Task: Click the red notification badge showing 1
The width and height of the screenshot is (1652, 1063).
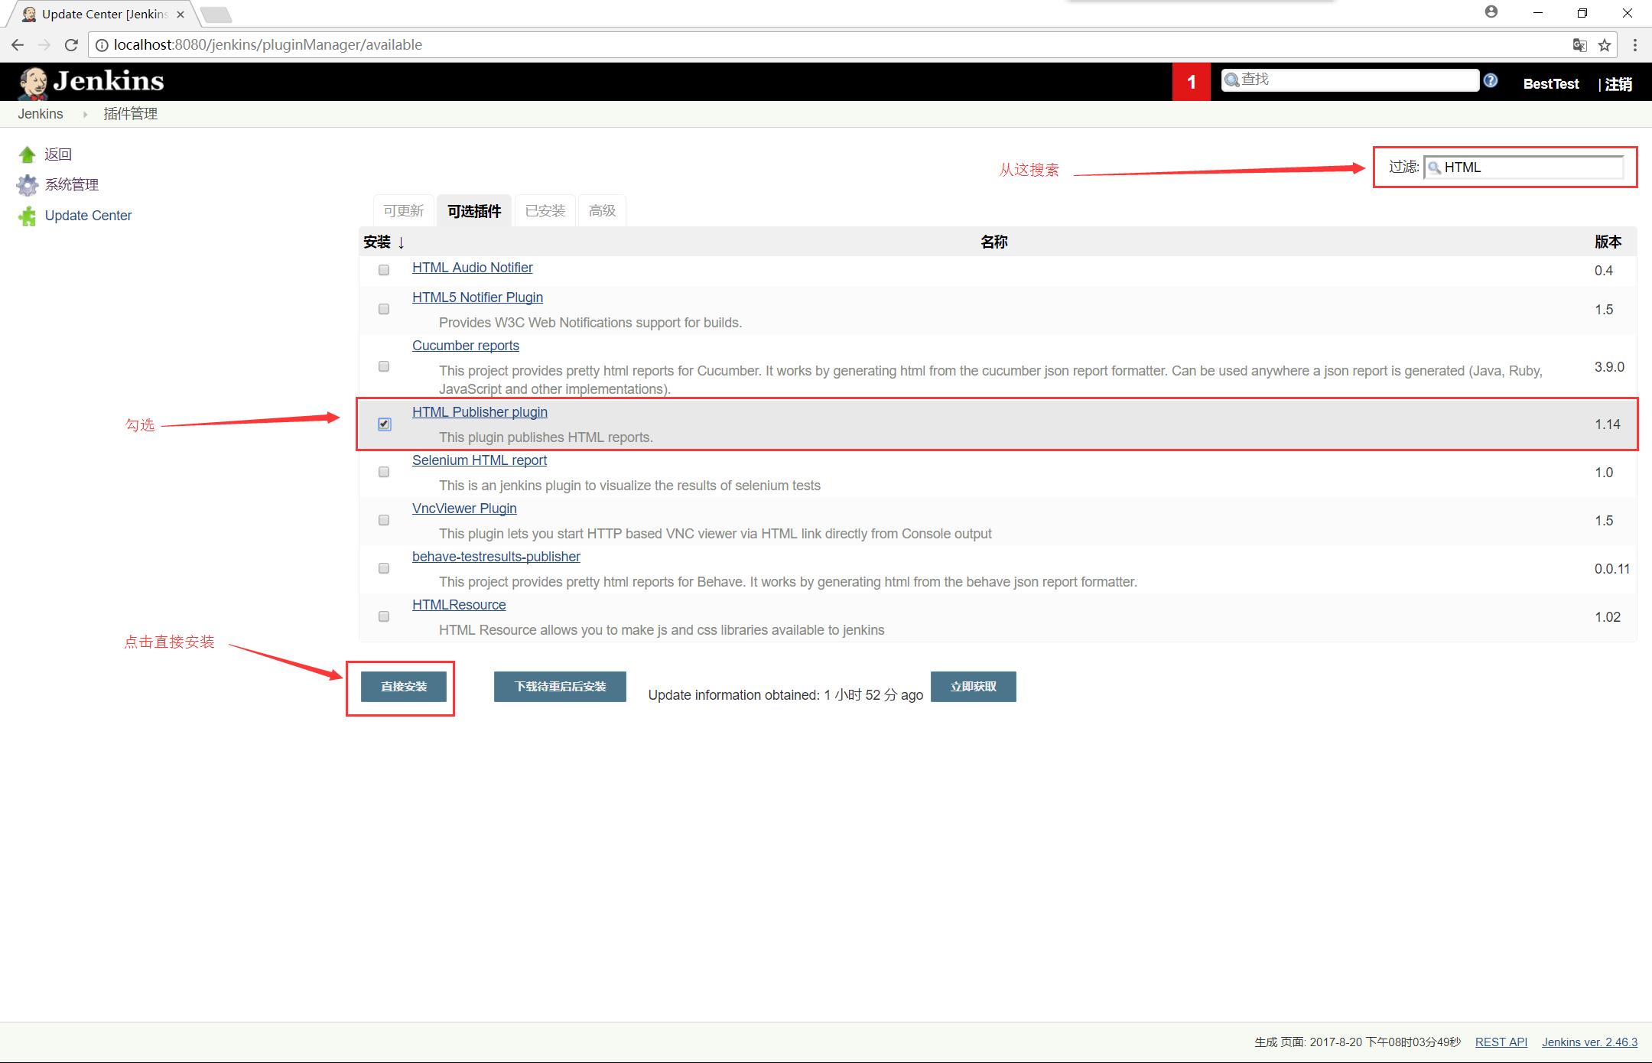Action: coord(1191,82)
